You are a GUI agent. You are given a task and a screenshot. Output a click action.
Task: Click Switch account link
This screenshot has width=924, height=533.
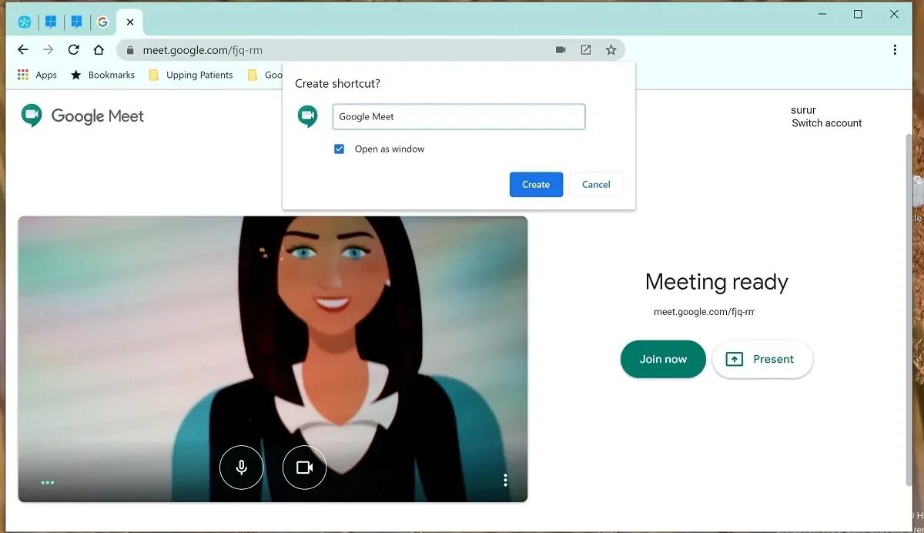coord(826,123)
